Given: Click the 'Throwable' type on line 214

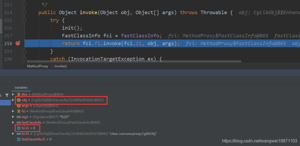Looking at the screenshot, I should (x=214, y=13).
